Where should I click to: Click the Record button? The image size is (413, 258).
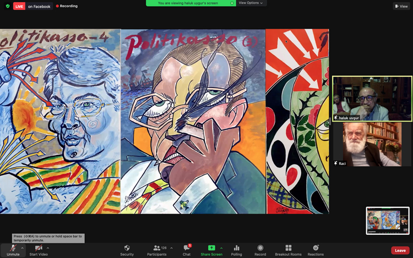pos(260,250)
